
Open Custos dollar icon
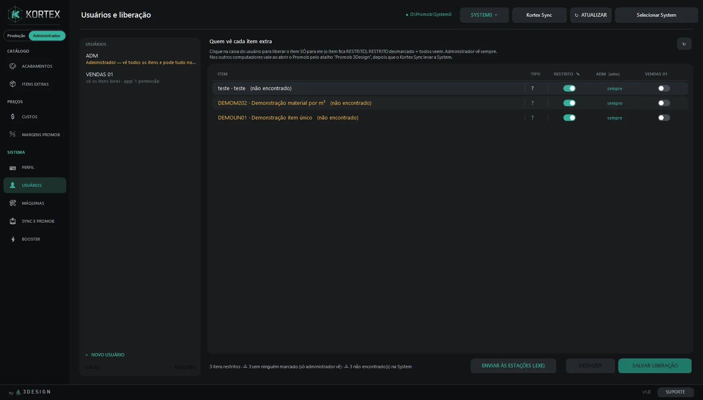click(x=13, y=117)
